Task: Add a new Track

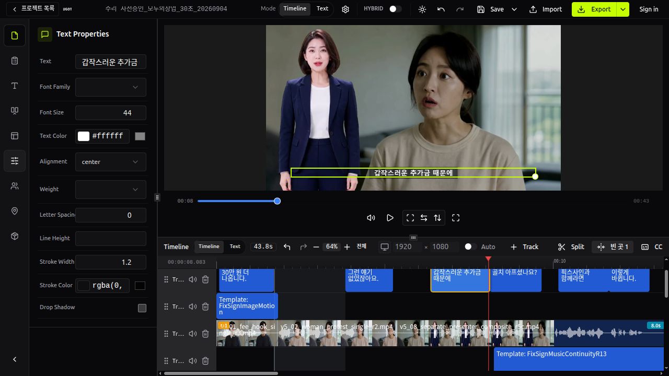Action: [x=524, y=246]
